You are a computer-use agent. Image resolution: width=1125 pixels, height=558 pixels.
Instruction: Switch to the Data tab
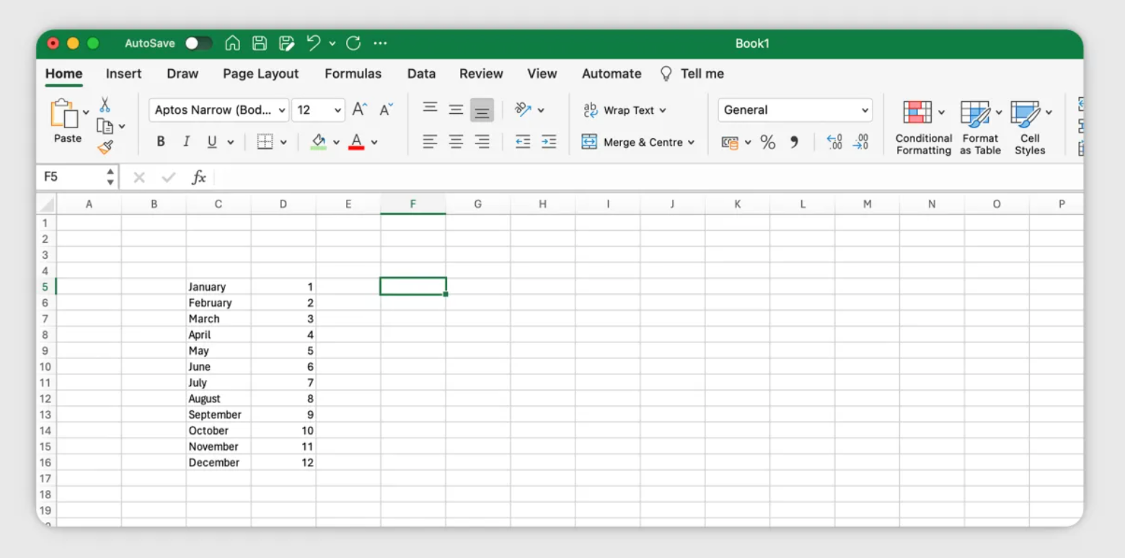[x=421, y=74]
